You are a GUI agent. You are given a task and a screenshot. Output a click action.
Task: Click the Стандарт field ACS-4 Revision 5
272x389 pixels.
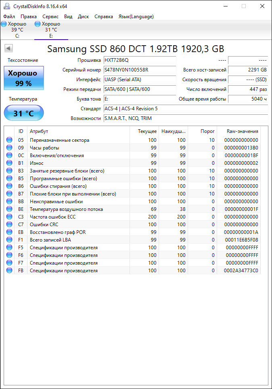pyautogui.click(x=186, y=109)
